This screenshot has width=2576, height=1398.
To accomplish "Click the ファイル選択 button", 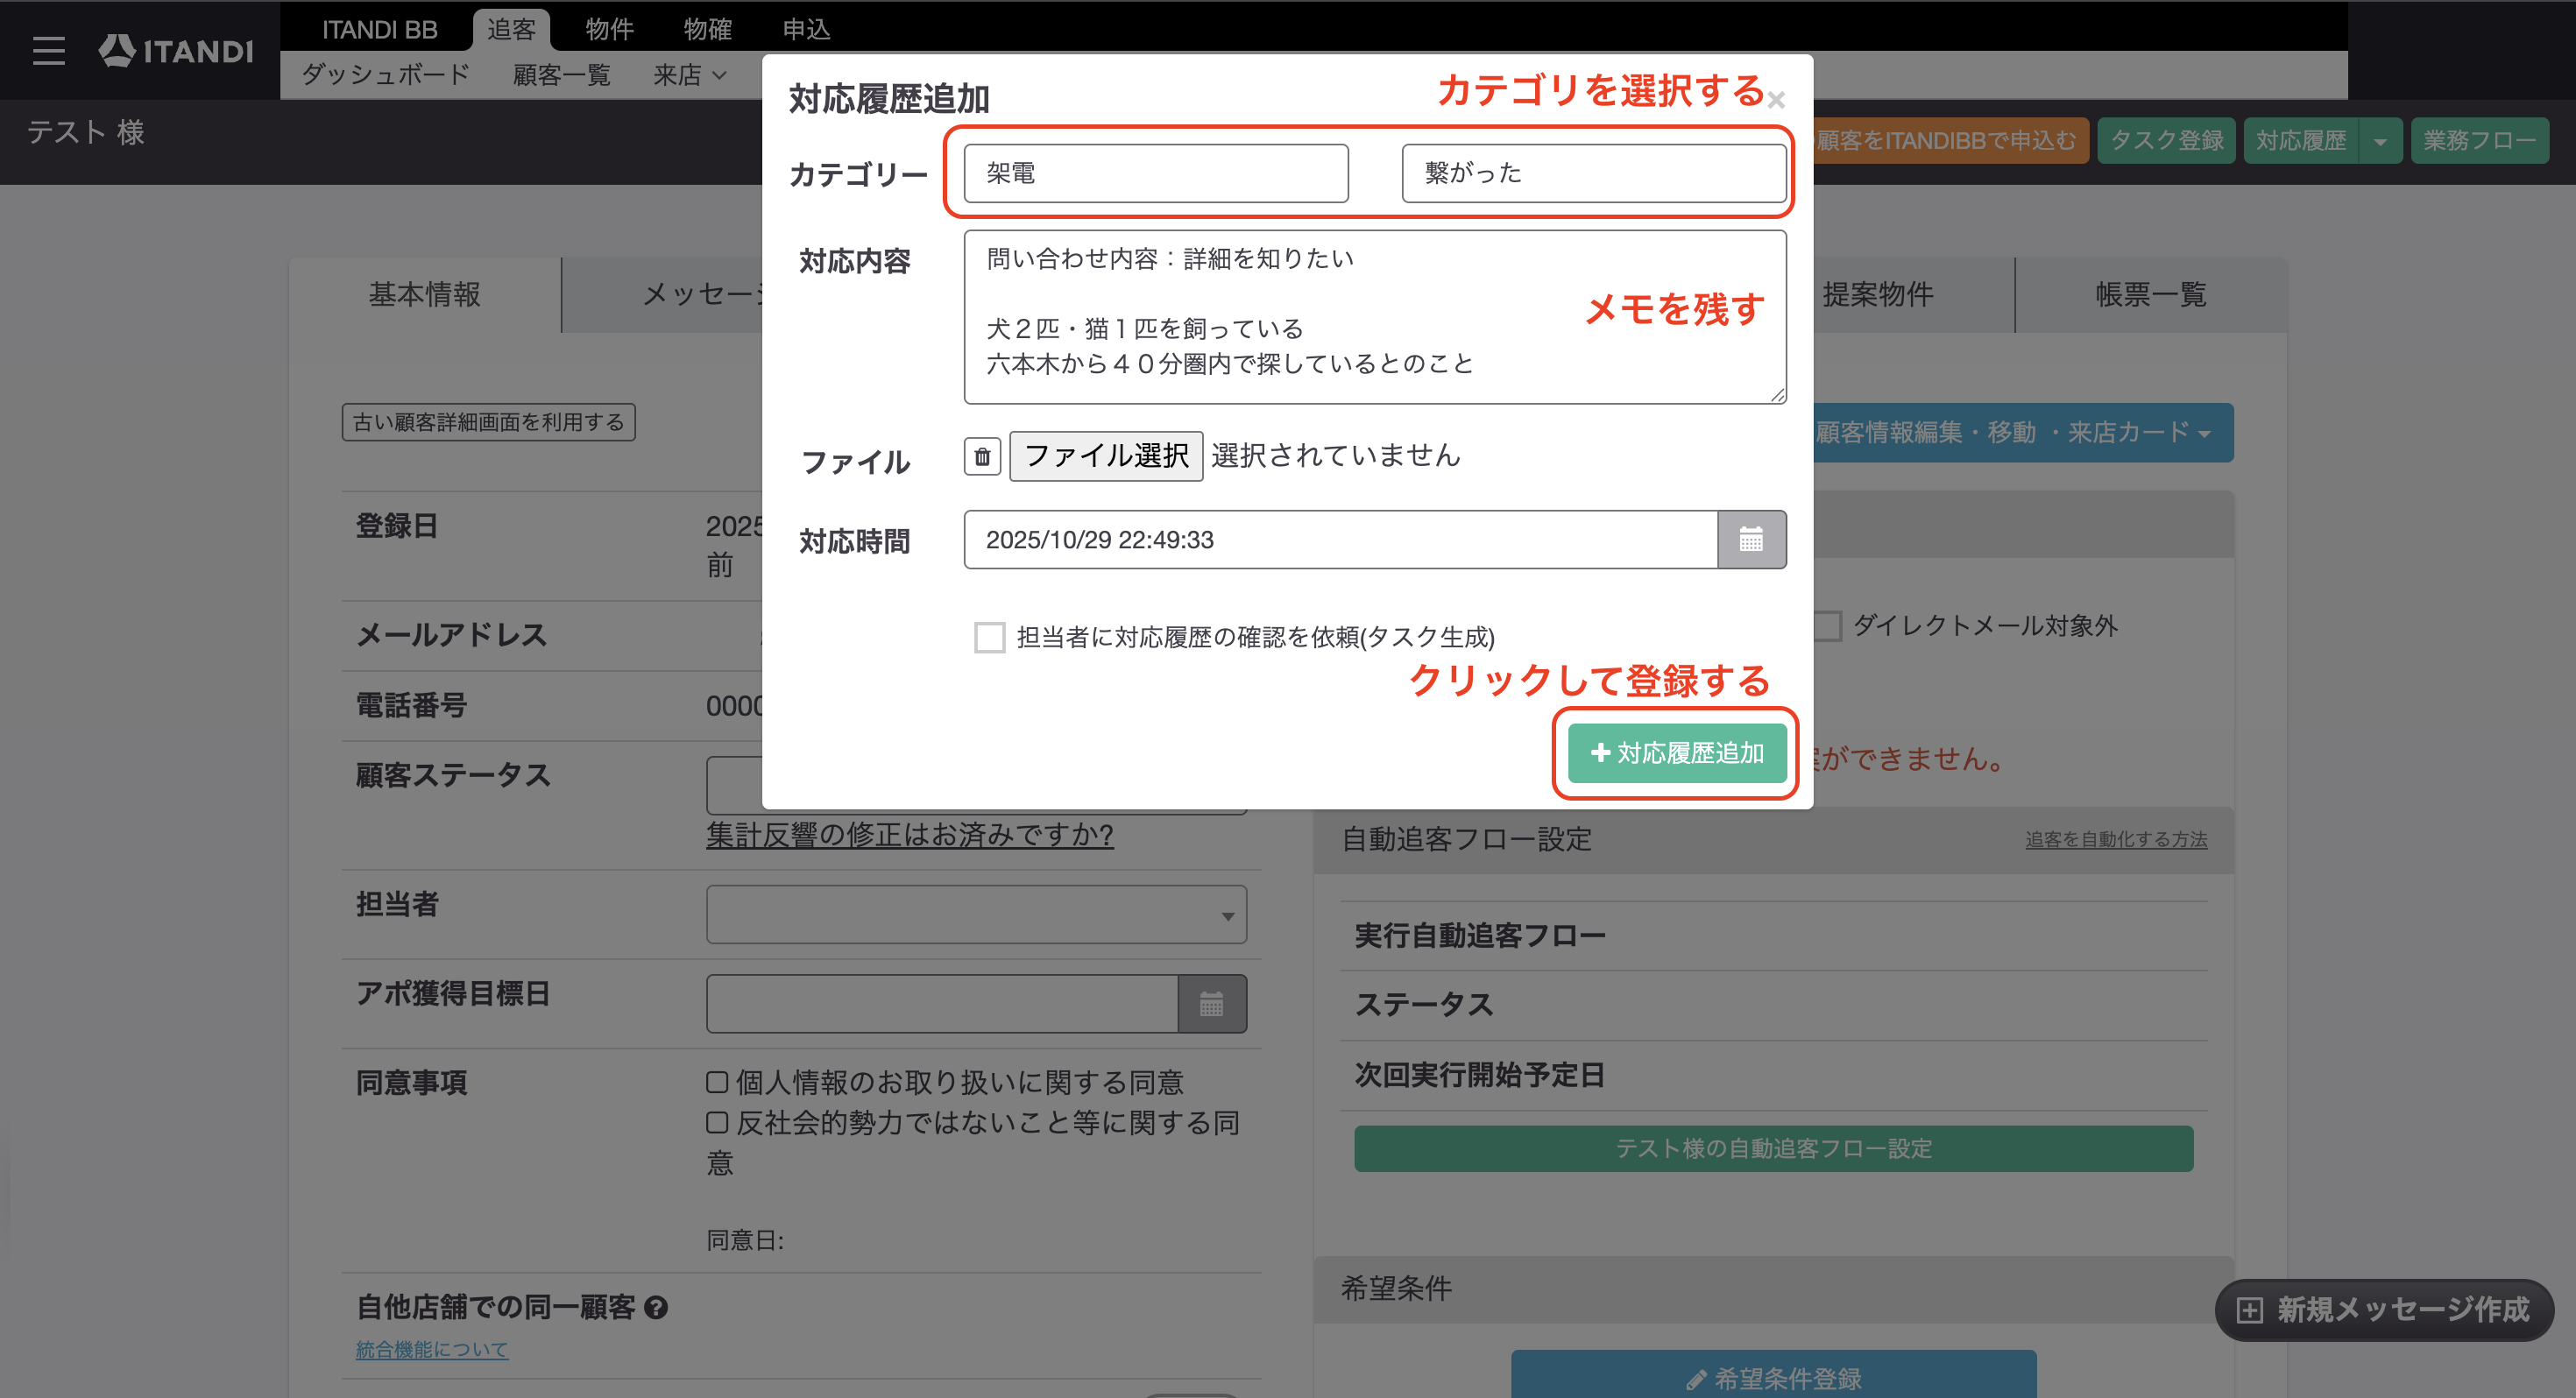I will 1106,456.
